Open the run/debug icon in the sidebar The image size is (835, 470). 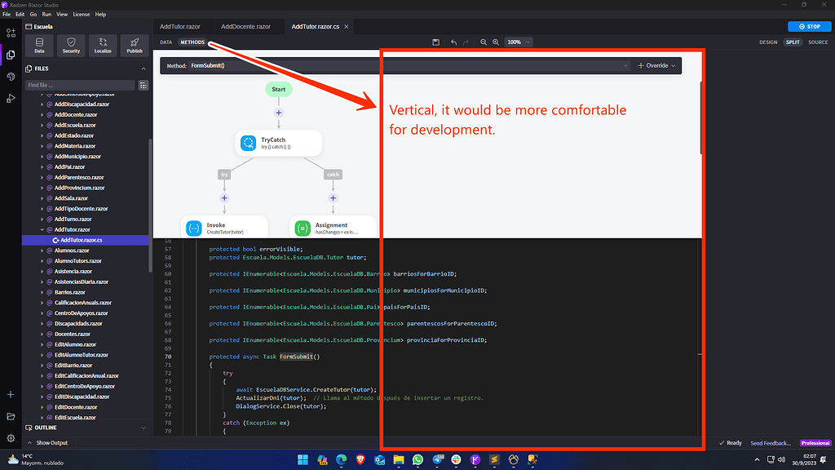coord(11,98)
